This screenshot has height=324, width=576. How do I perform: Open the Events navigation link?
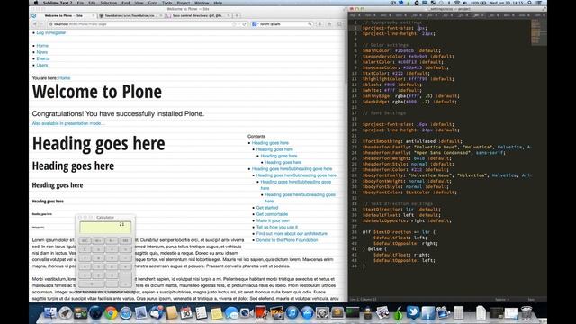[x=43, y=58]
